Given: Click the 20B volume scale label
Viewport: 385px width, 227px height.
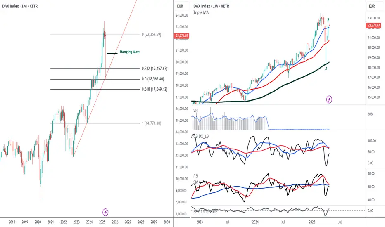Looking at the screenshot, I should coord(370,114).
